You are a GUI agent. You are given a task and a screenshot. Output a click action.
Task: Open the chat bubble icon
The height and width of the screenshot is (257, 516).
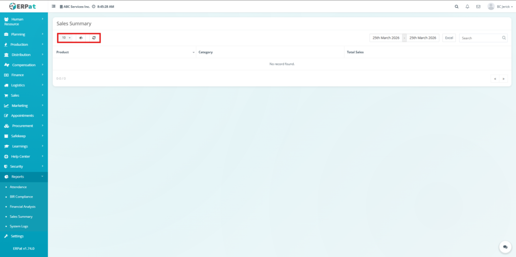click(505, 247)
